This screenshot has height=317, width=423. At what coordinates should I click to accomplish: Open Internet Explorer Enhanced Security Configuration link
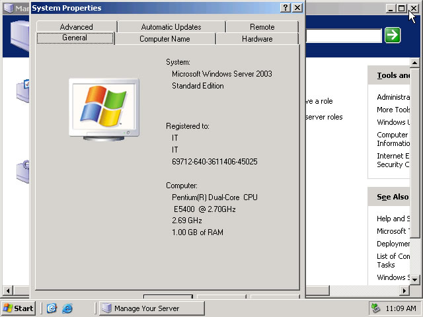[393, 160]
